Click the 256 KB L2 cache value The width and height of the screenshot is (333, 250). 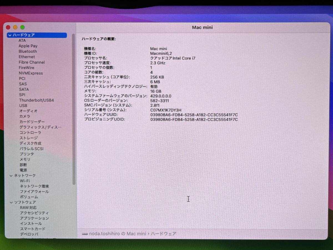point(157,77)
